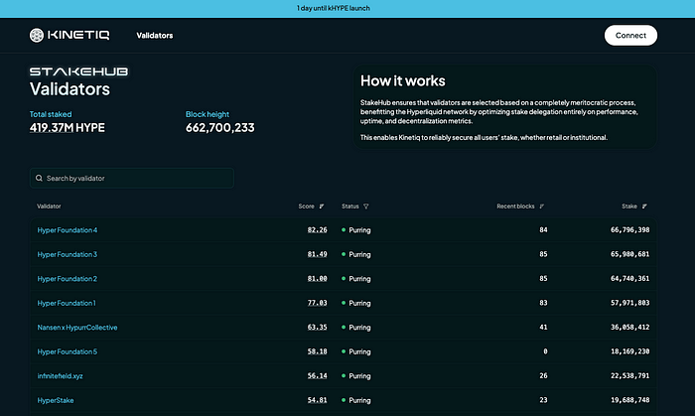Click the 81.00 score value
Screen dimensions: 695x416
[x=318, y=279]
